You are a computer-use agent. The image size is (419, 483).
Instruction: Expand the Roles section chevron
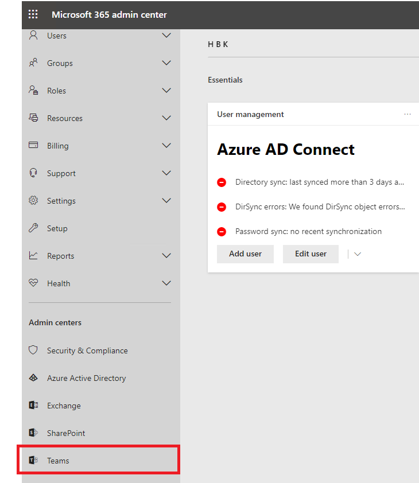tap(166, 91)
